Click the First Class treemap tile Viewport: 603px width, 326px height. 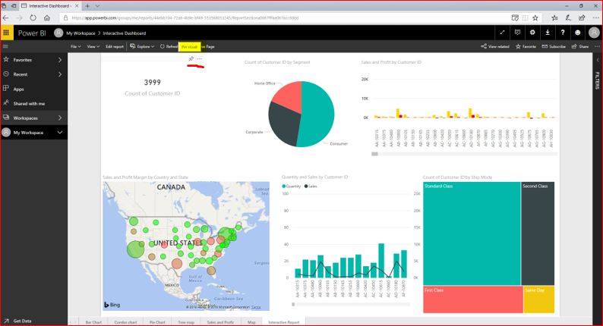473,299
